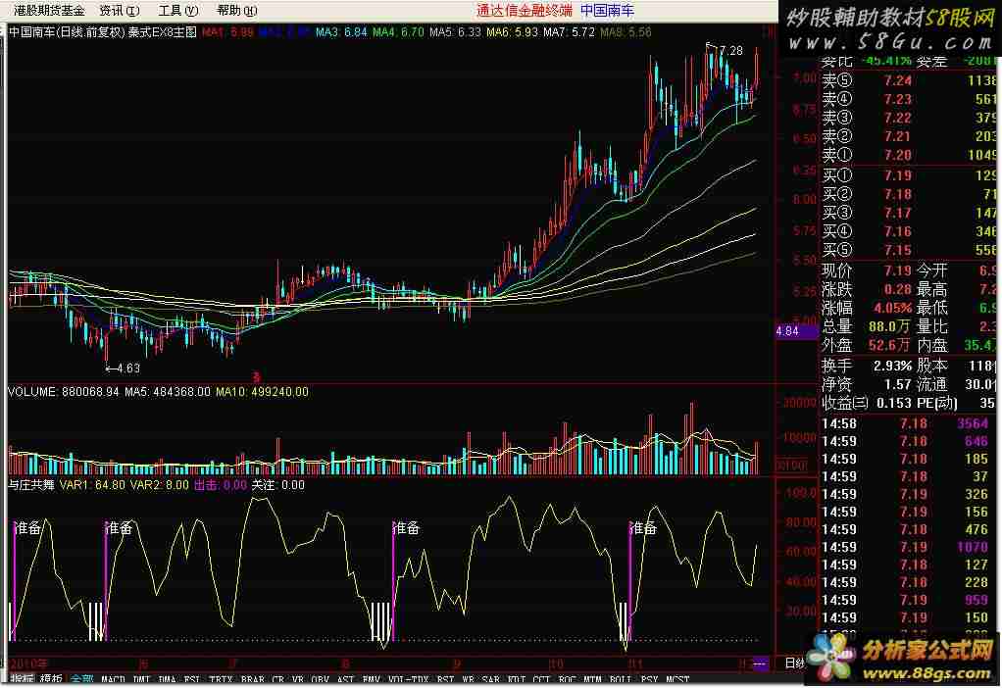Screen dimensions: 1002x688
Task: Select the 卖② ask price 7.21
Action: click(x=898, y=136)
